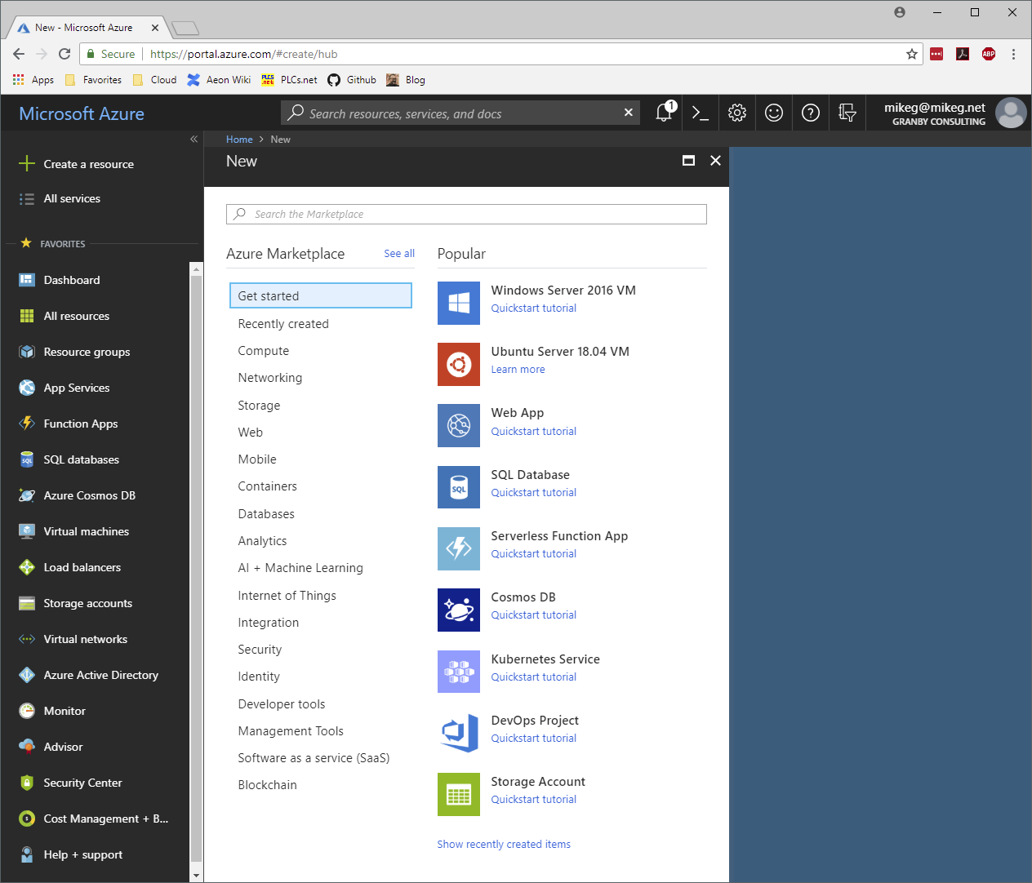This screenshot has height=883, width=1032.
Task: Open Virtual machines in sidebar
Action: 87,531
